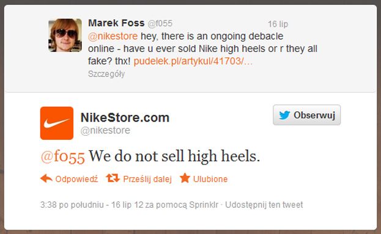Open the 16 lip timestamp of Marek's tweet

[x=278, y=24]
